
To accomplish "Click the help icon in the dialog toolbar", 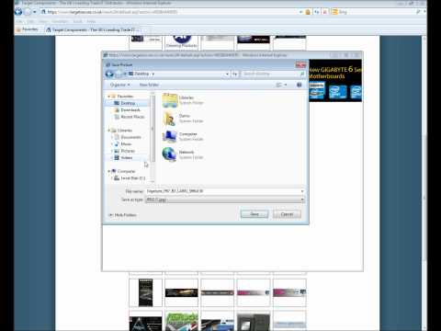I will (300, 85).
